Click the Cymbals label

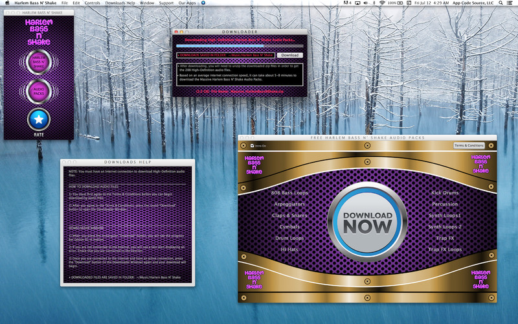pyautogui.click(x=289, y=227)
